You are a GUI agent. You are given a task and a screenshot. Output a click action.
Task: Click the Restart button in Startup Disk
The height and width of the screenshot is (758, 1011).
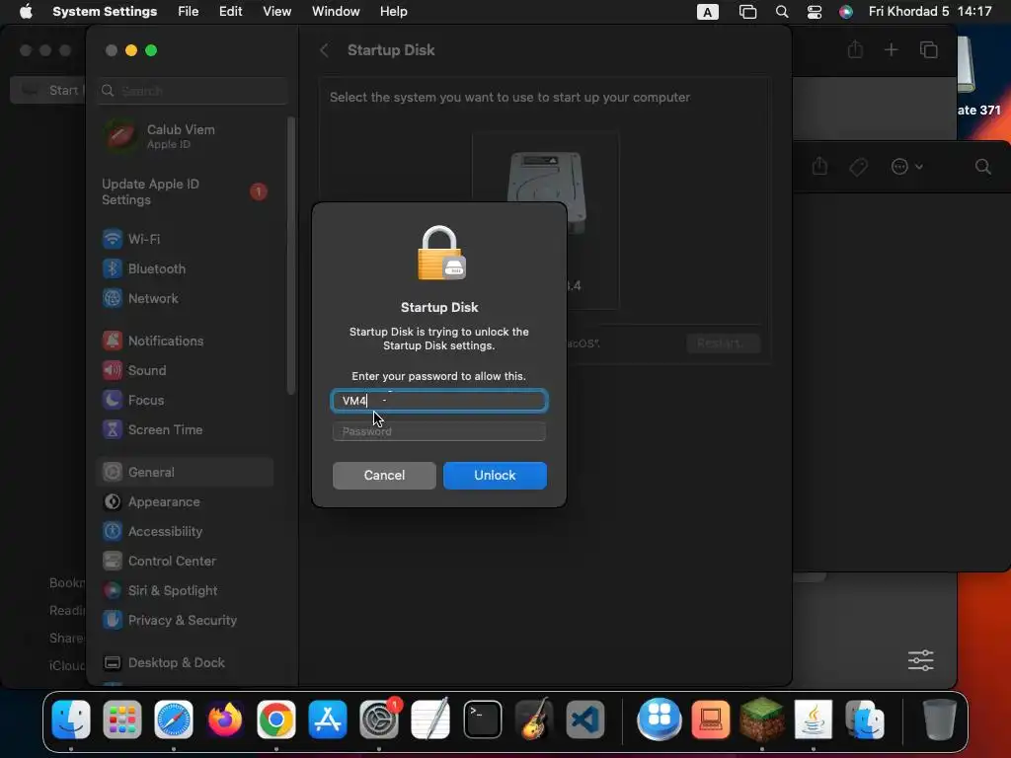tap(724, 342)
